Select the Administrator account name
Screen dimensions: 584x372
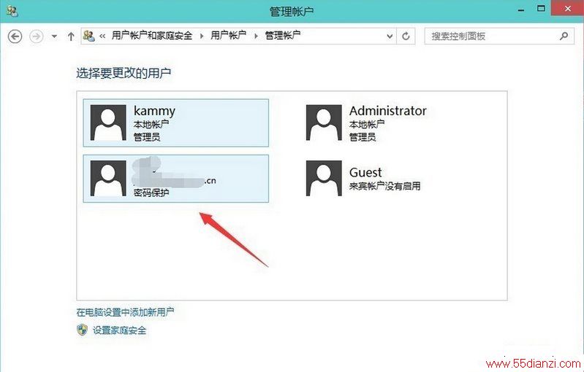click(387, 111)
